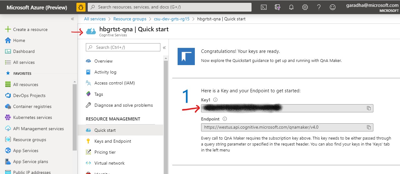400x174 pixels.
Task: Go to All services breadcrumb
Action: (95, 19)
